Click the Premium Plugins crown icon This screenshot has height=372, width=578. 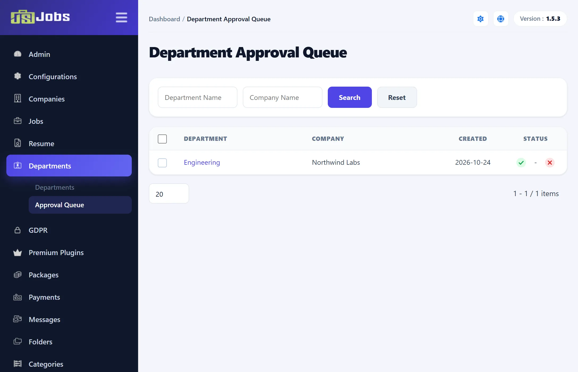[x=18, y=252]
